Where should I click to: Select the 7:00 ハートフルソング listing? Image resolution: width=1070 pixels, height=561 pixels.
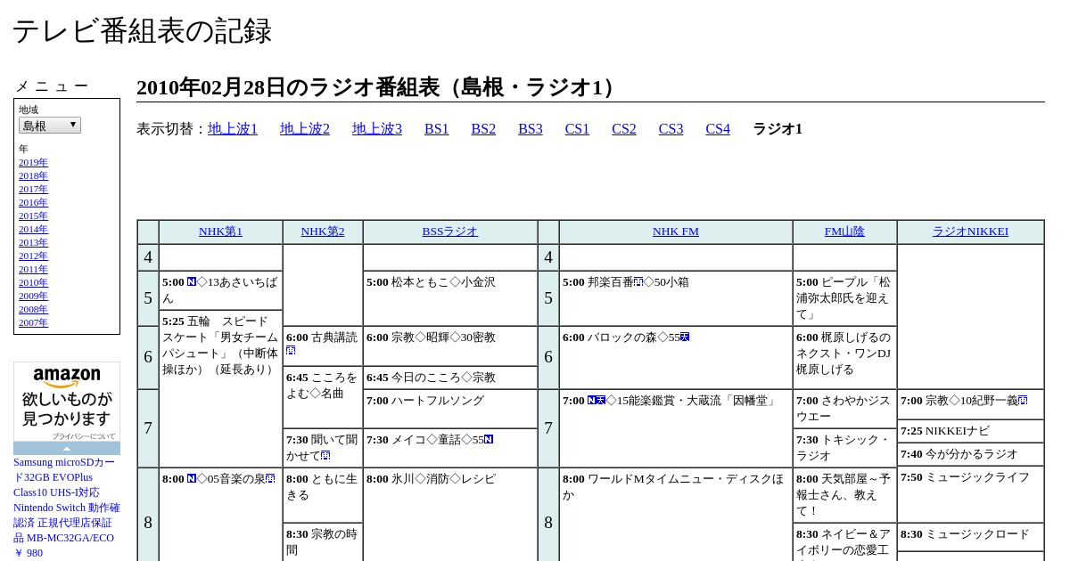[450, 409]
